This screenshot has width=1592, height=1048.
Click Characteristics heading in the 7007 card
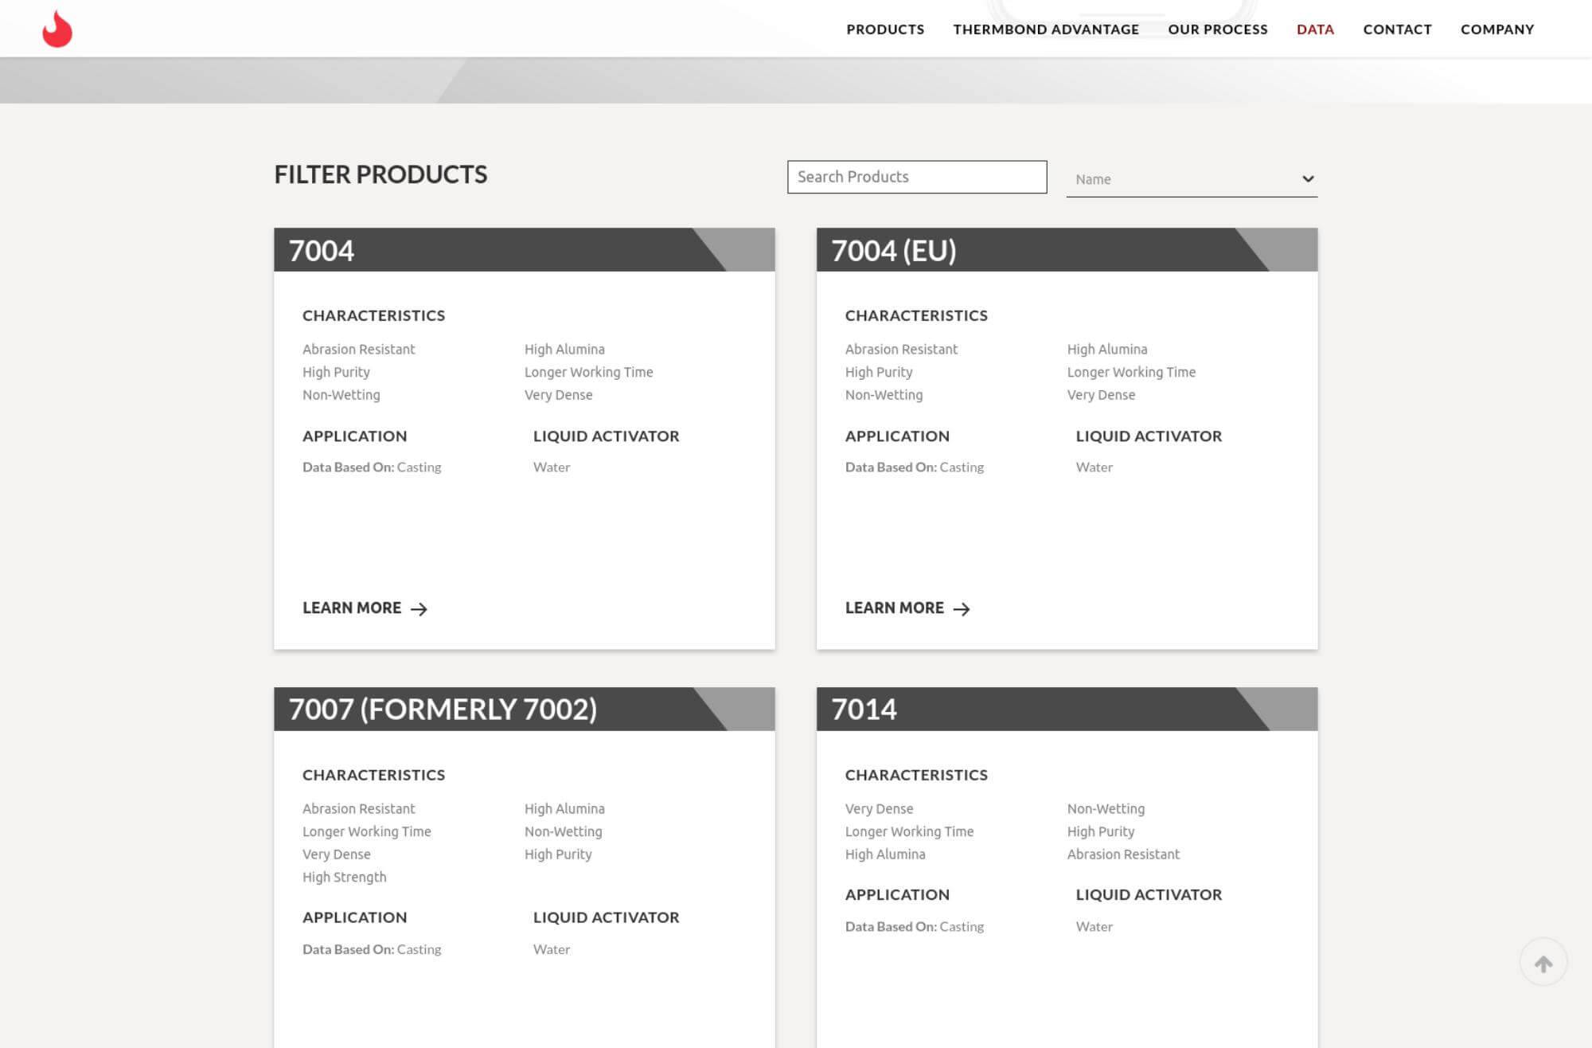373,776
